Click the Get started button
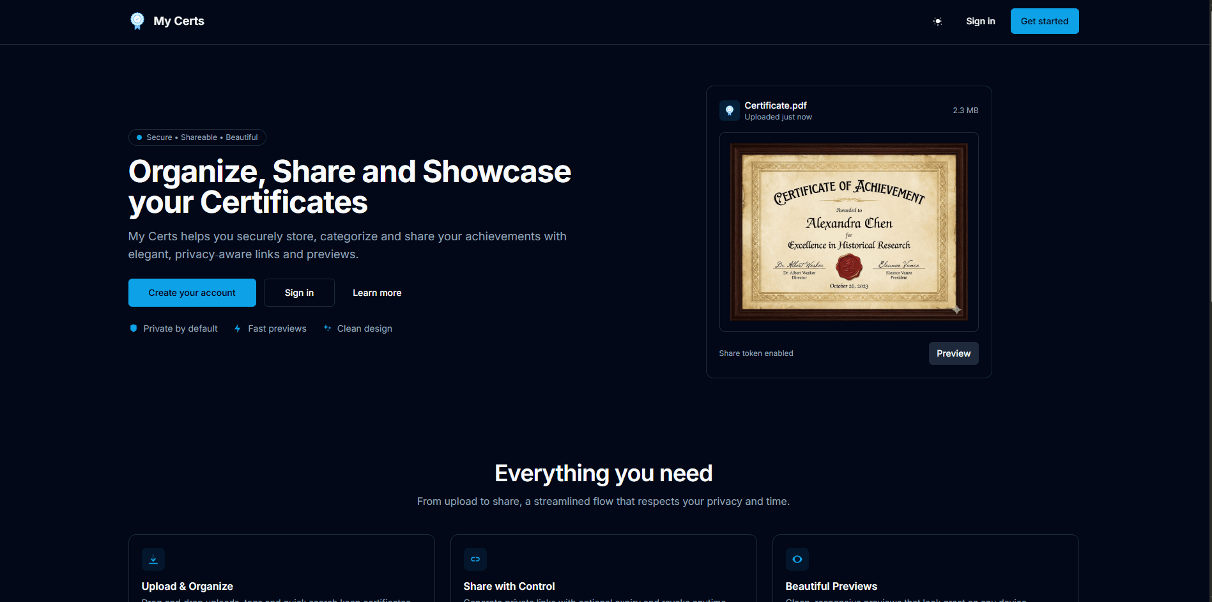The width and height of the screenshot is (1212, 602). (1044, 20)
